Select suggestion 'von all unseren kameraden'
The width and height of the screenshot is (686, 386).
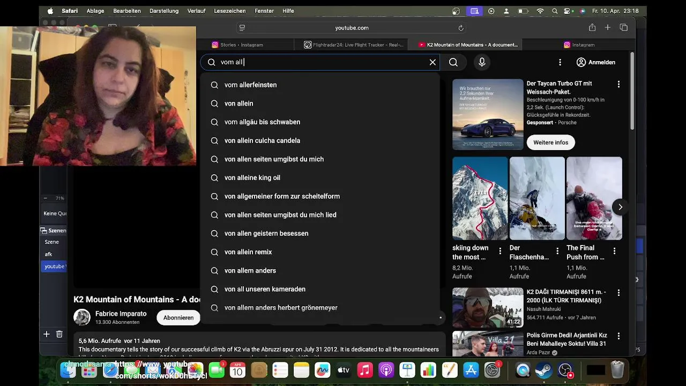pyautogui.click(x=319, y=289)
